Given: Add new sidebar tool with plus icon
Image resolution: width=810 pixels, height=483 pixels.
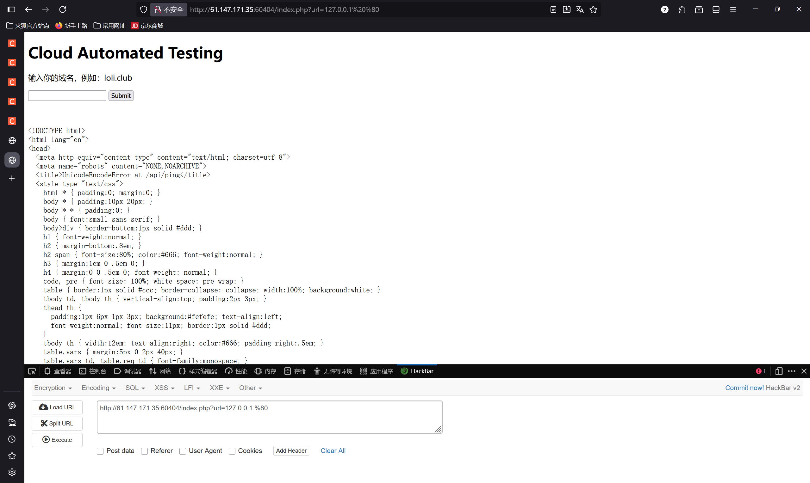Looking at the screenshot, I should coord(12,178).
